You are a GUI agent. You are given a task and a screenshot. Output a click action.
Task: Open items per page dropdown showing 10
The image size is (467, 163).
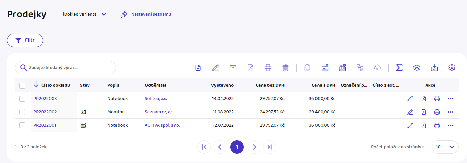[x=445, y=147]
